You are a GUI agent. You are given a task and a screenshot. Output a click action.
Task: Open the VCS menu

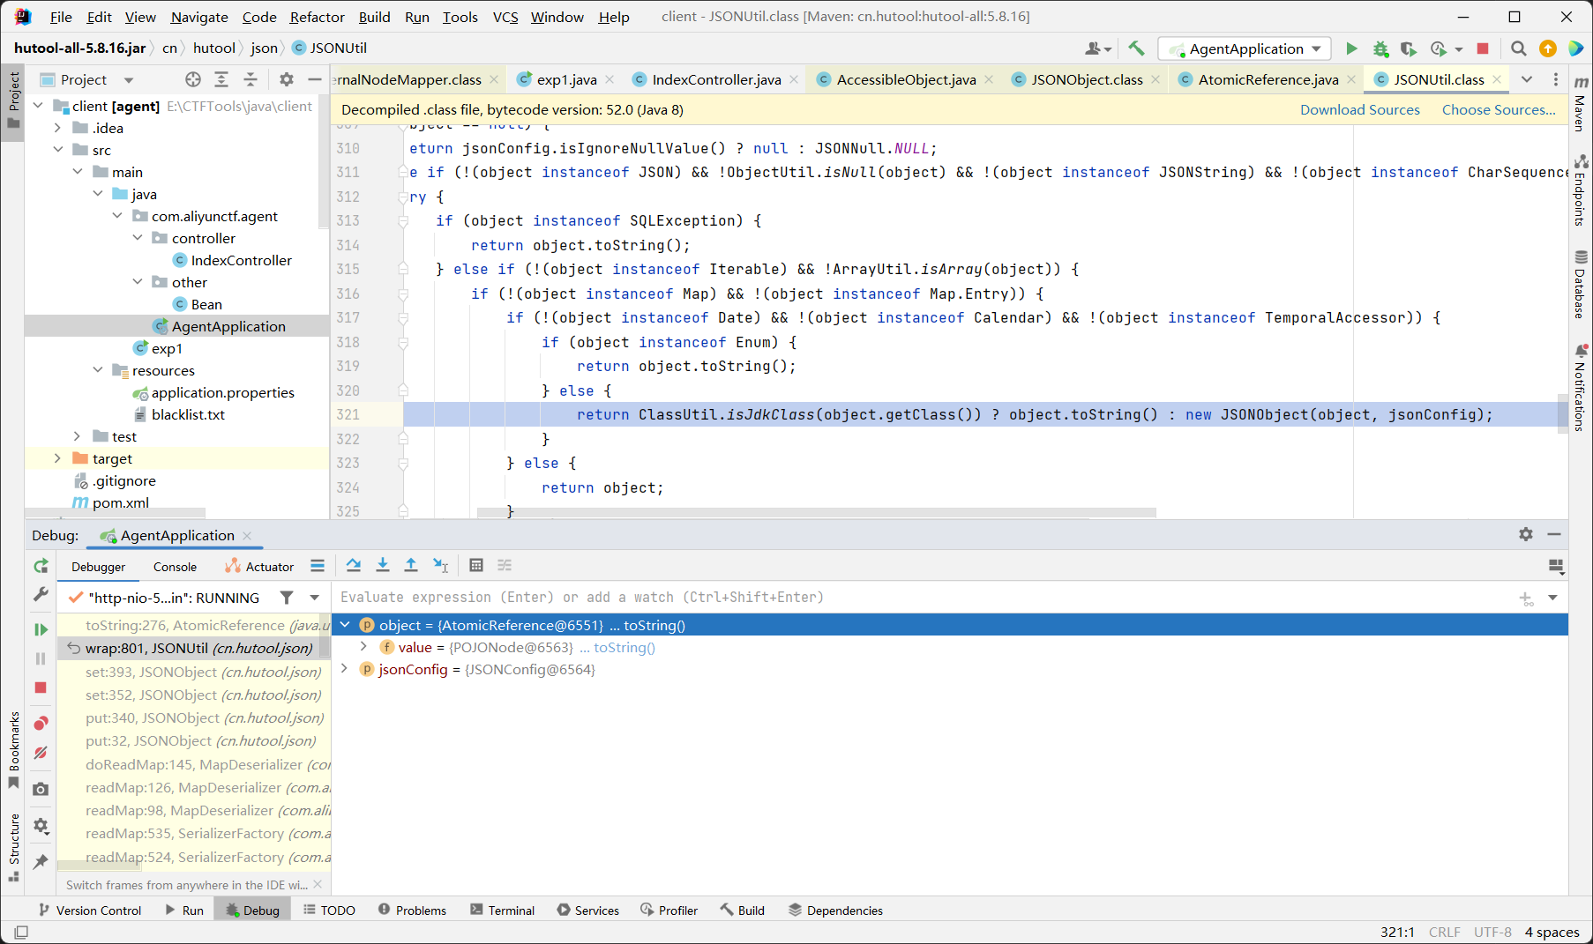(x=505, y=17)
